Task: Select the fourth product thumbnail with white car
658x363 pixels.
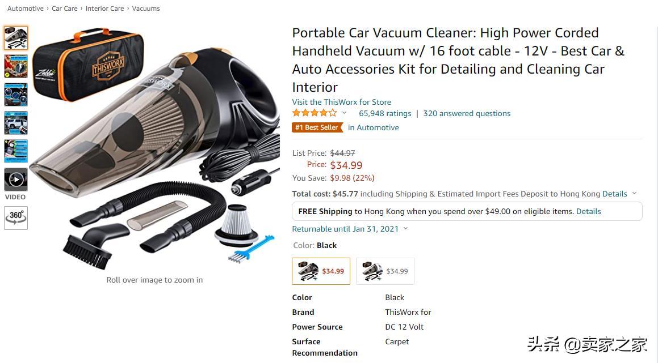Action: [x=16, y=123]
